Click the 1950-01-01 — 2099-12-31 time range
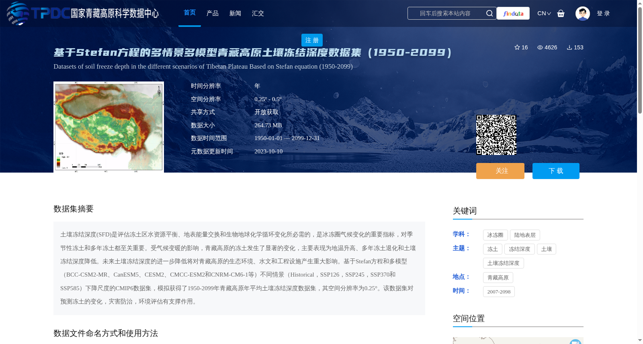The image size is (643, 344). [287, 138]
